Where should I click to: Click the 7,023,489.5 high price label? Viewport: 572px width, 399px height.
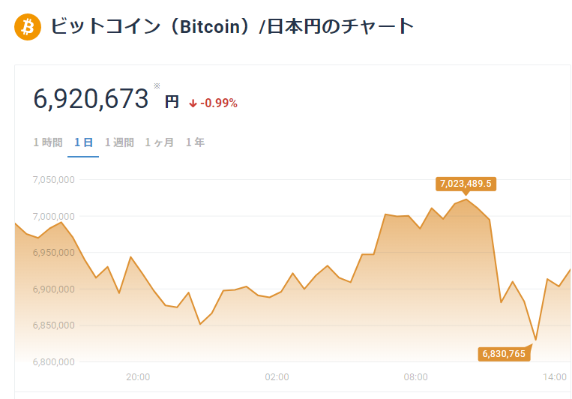(466, 184)
